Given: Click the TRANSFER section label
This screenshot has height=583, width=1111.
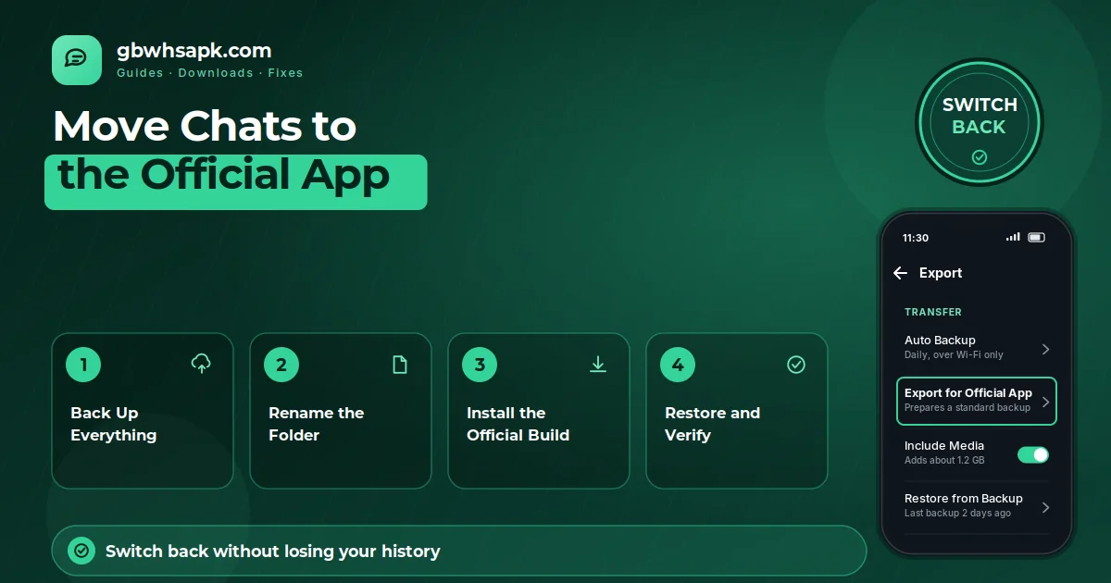Looking at the screenshot, I should [933, 312].
